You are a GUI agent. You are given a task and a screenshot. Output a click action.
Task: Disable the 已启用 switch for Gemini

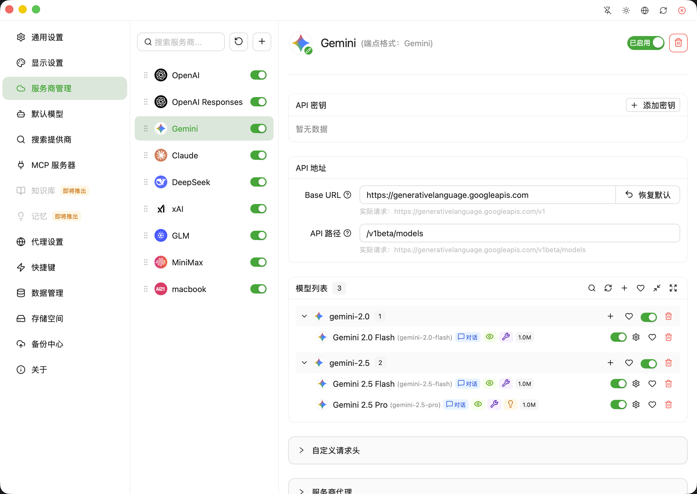(x=646, y=43)
